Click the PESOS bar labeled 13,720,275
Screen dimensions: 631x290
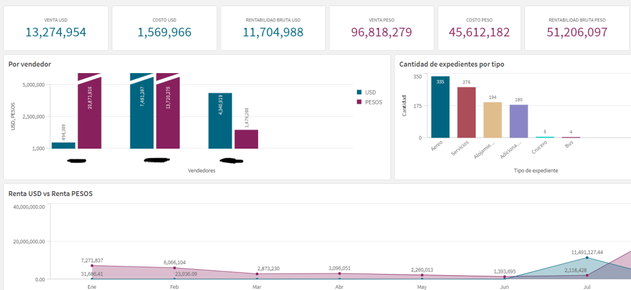(168, 111)
